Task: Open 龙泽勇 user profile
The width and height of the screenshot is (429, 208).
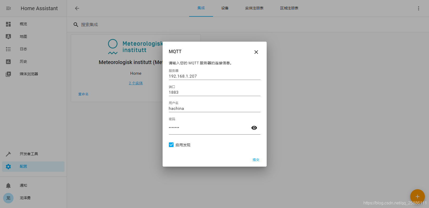Action: pyautogui.click(x=25, y=198)
